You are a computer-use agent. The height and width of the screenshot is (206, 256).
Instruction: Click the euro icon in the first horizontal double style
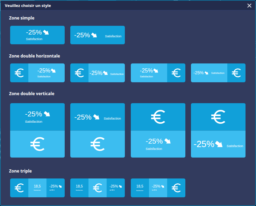coord(19,73)
